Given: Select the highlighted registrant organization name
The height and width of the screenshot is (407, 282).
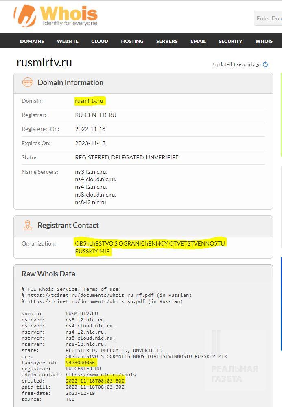Looking at the screenshot, I should [x=150, y=247].
